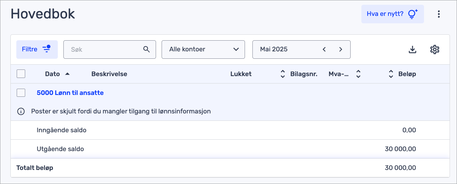
Task: Click sort arrows beside Bilagsnr.
Action: [x=282, y=74]
